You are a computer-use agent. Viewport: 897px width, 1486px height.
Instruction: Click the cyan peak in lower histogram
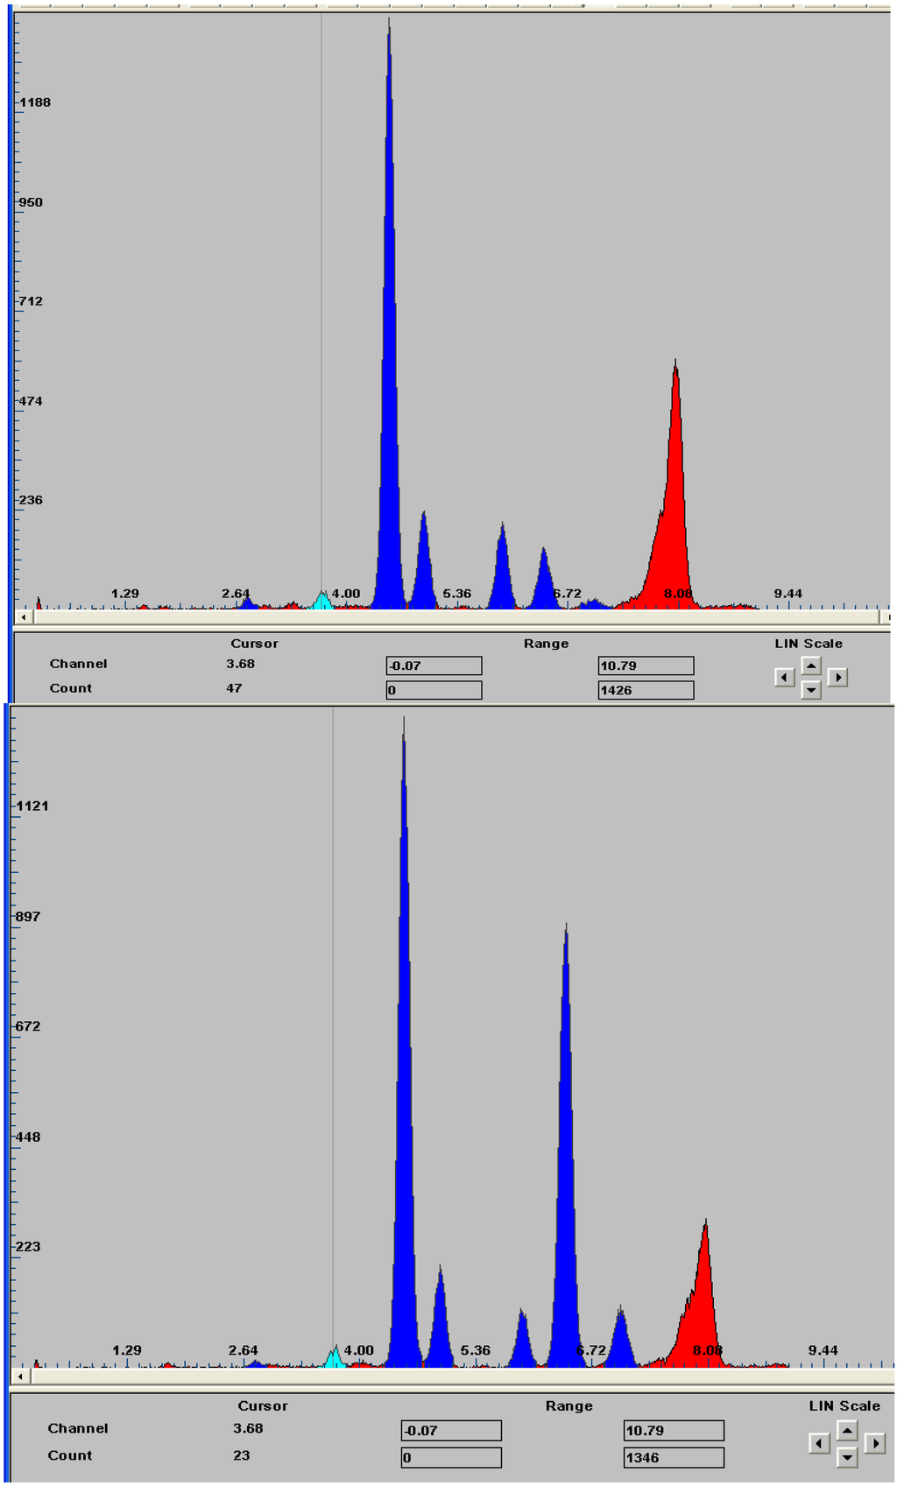pos(334,1358)
